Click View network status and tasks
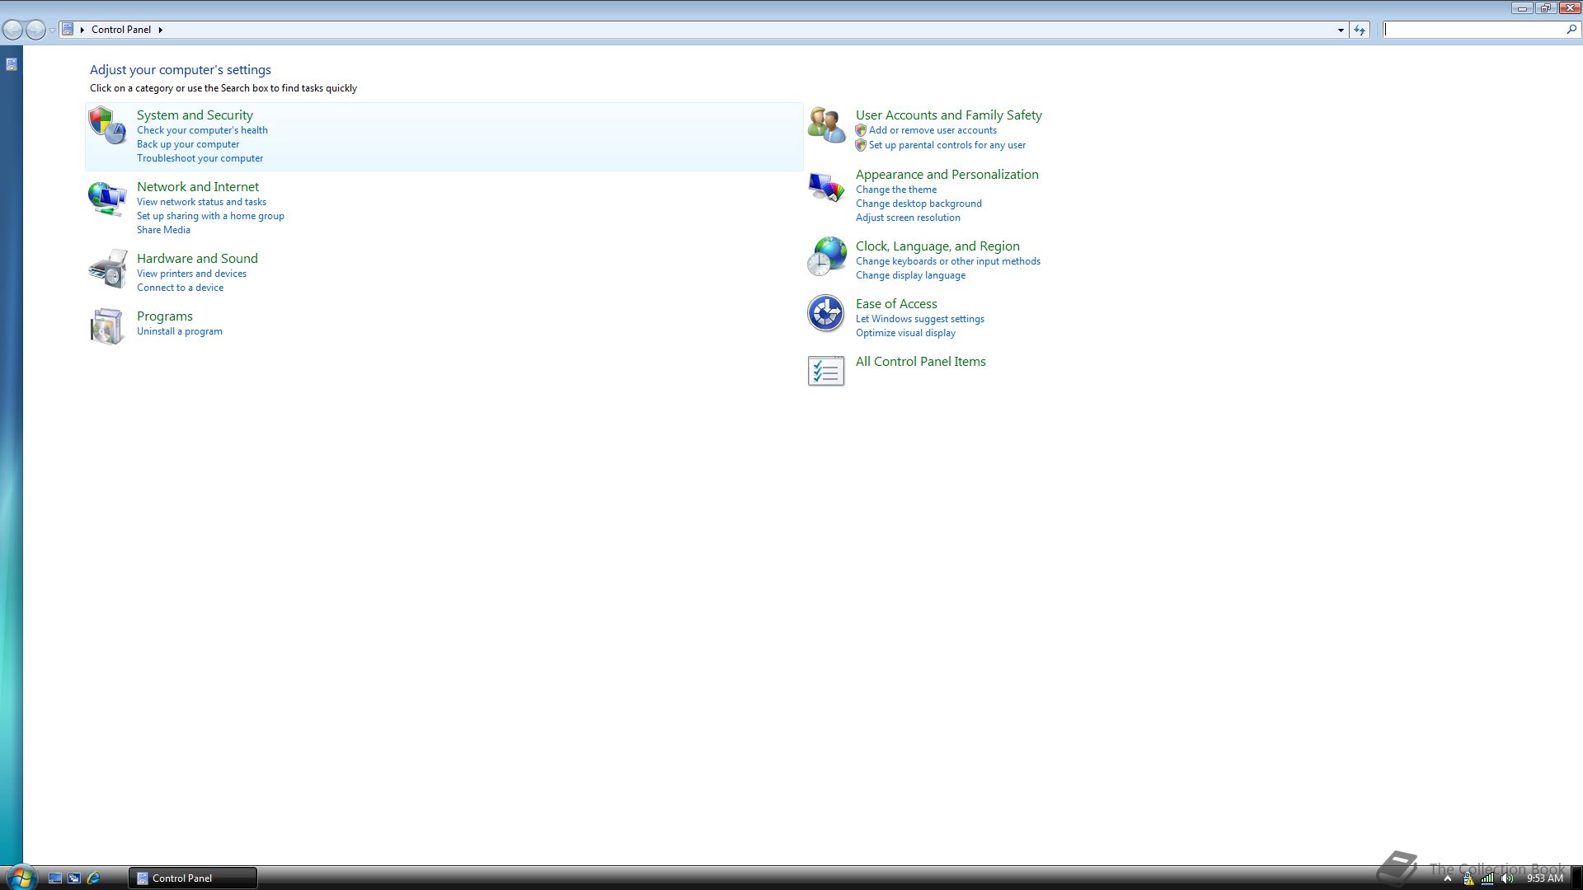The height and width of the screenshot is (890, 1583). [x=201, y=202]
